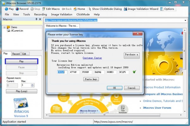Image resolution: width=190 pixels, height=126 pixels.
Task: Click the web page vertical scrollbar
Action: click(185, 51)
